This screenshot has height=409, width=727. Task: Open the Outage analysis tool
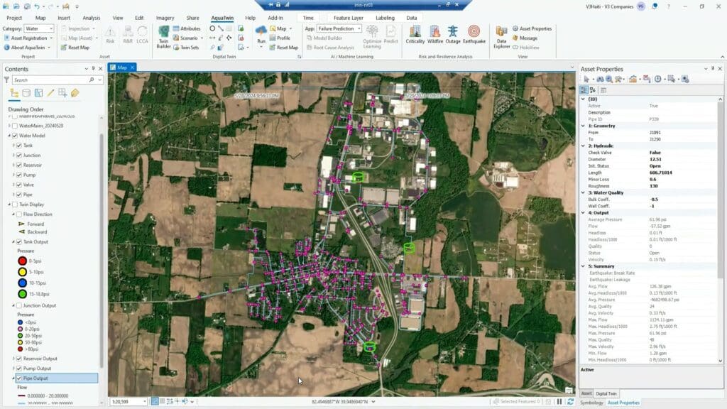pyautogui.click(x=452, y=34)
